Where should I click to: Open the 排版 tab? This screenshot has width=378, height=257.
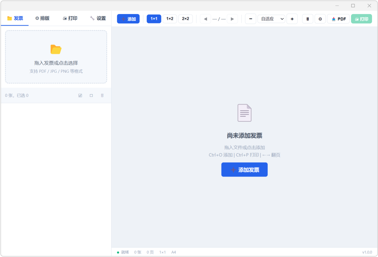pos(42,18)
